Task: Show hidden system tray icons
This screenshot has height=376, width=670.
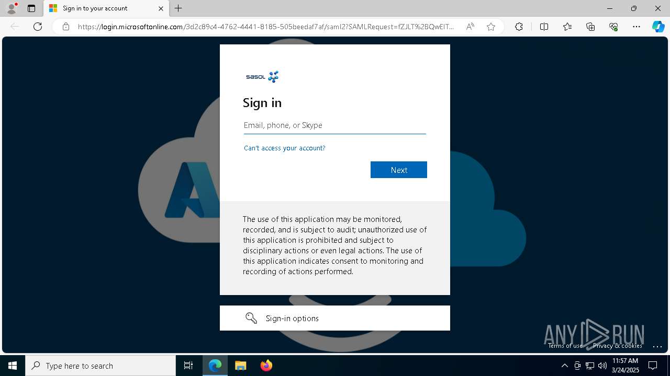Action: 564,366
